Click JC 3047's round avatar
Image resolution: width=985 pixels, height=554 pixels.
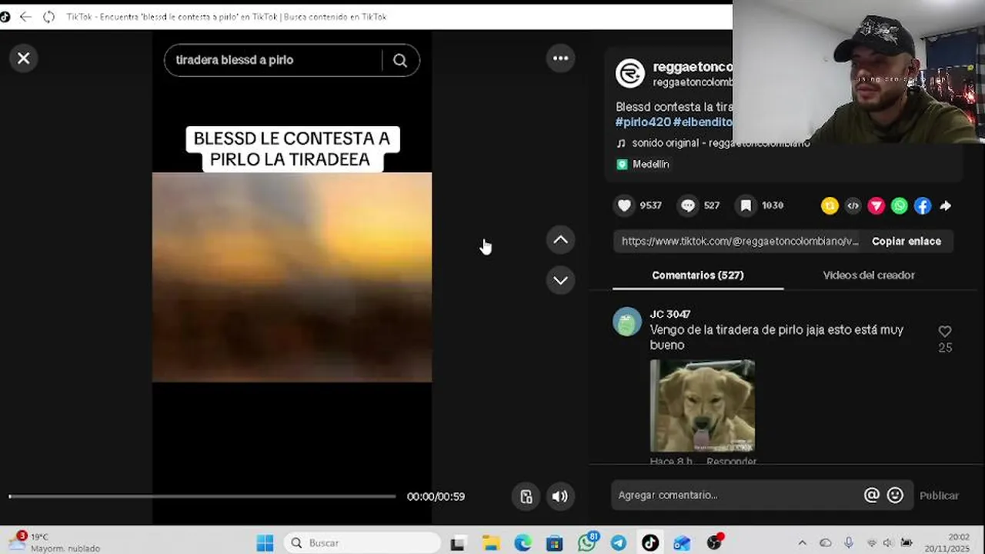(x=627, y=322)
